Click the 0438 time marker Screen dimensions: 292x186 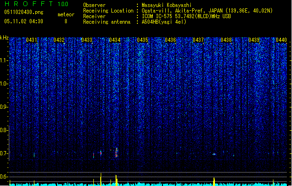[226, 40]
